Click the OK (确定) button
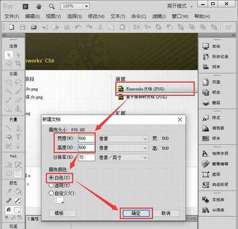238x229 pixels. pyautogui.click(x=136, y=213)
